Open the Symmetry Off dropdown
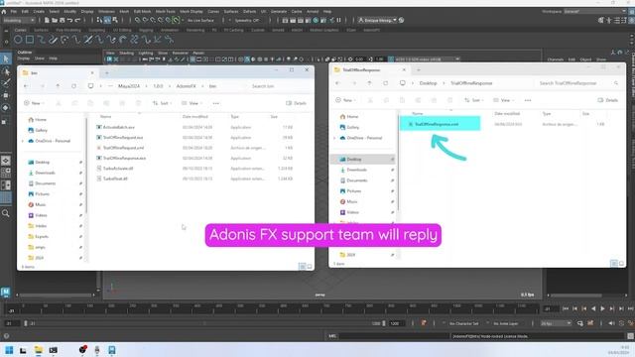Image resolution: width=635 pixels, height=357 pixels. [246, 20]
